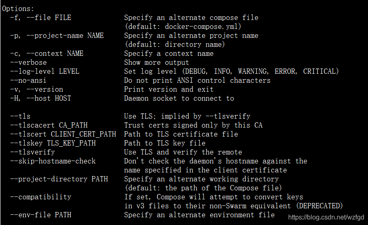Screen dimensions: 368x225
Task: Select the "--tlsverify" option text
Action: [x=33, y=152]
